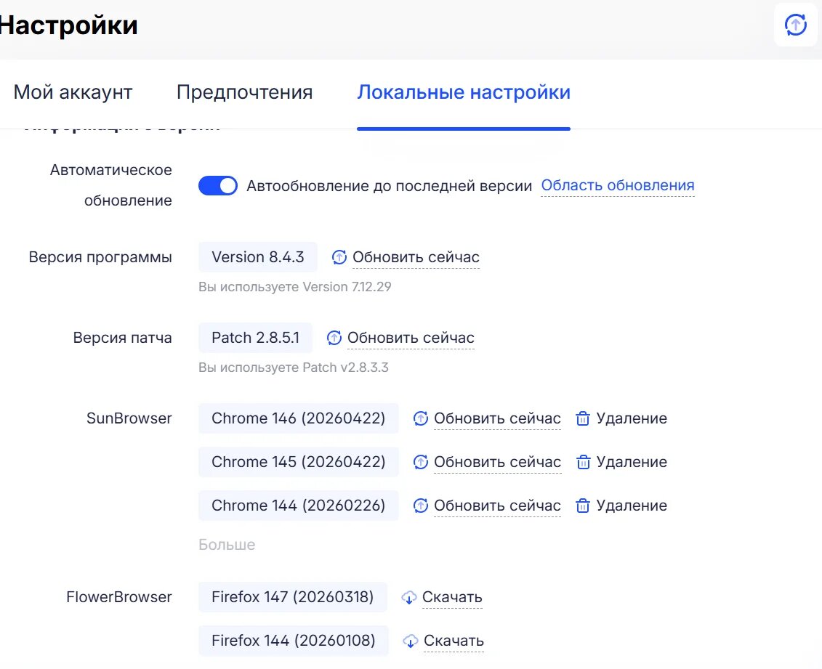Click text 'Вы используете Patch v2.8.3.3'

(293, 368)
